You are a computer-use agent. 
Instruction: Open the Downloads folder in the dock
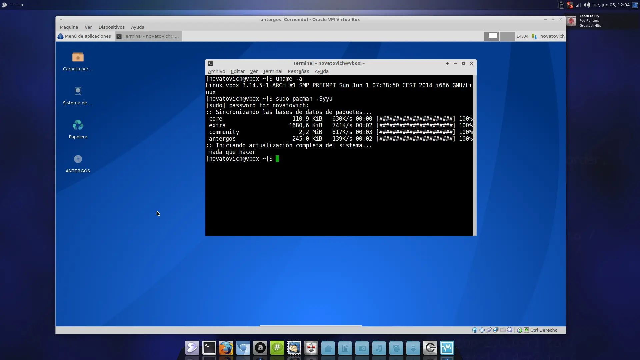pyautogui.click(x=413, y=348)
